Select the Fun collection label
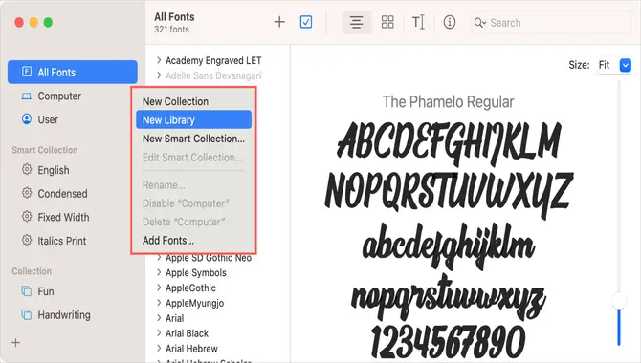The height and width of the screenshot is (363, 641). [x=46, y=291]
